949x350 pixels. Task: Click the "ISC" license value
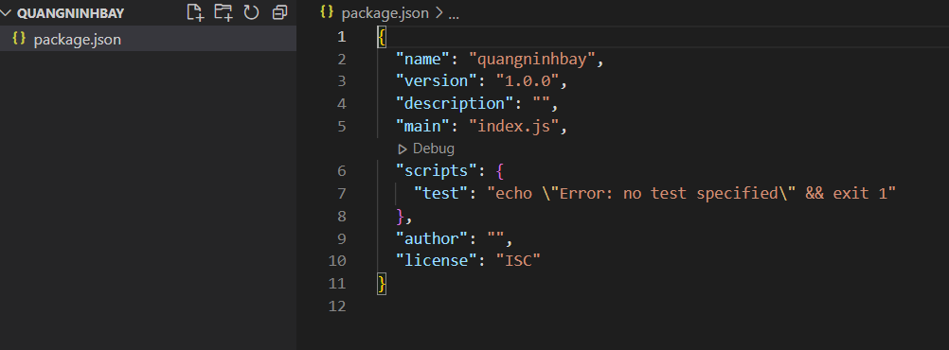pos(518,260)
